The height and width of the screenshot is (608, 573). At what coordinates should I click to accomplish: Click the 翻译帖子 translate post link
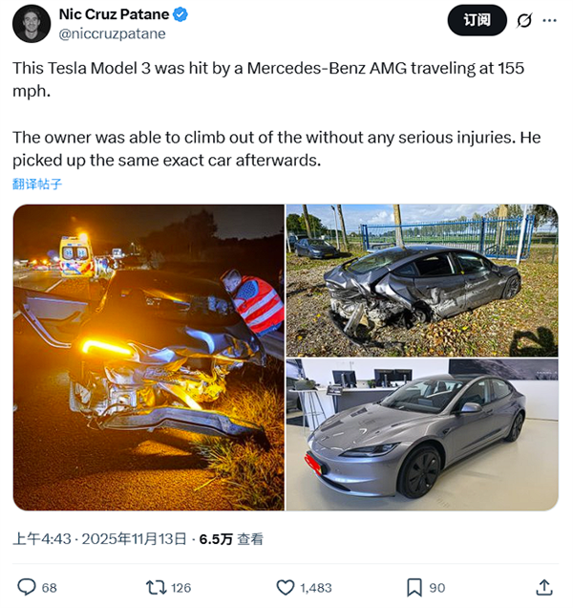tap(37, 185)
